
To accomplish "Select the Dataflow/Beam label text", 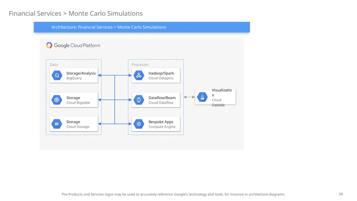I will 162,98.
